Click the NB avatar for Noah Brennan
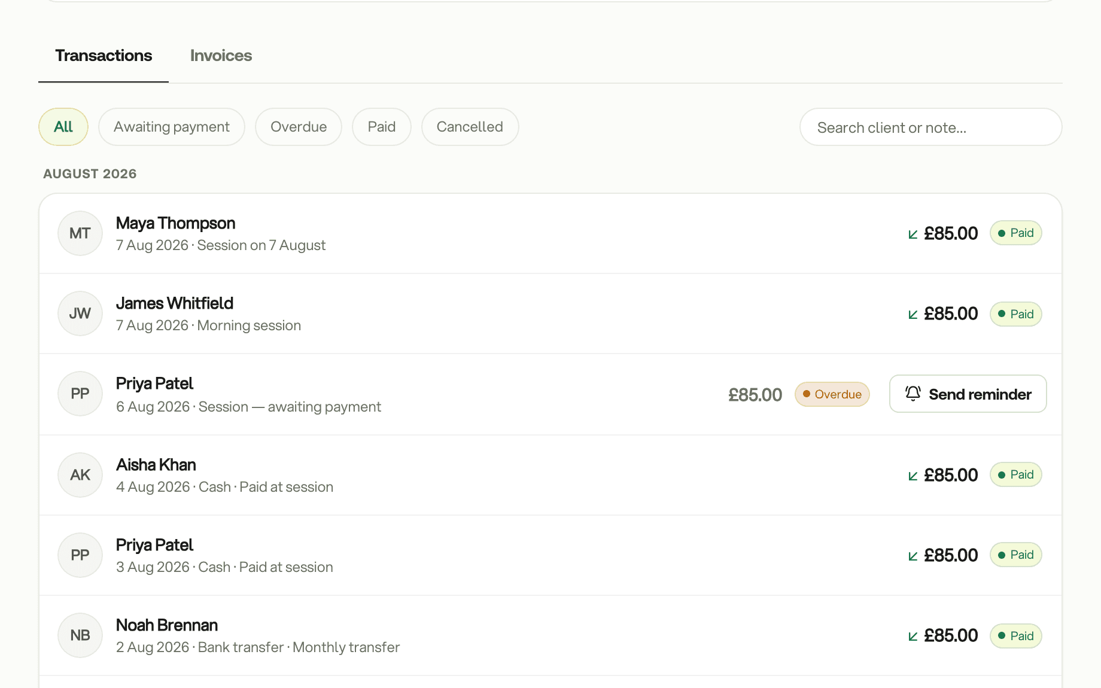Image resolution: width=1101 pixels, height=688 pixels. point(80,635)
